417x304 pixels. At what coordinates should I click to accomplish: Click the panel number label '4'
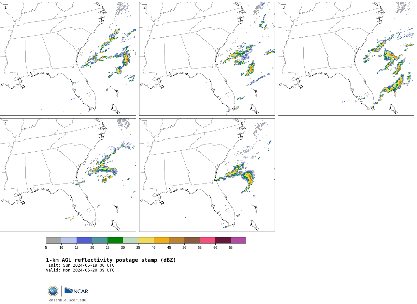coord(5,124)
